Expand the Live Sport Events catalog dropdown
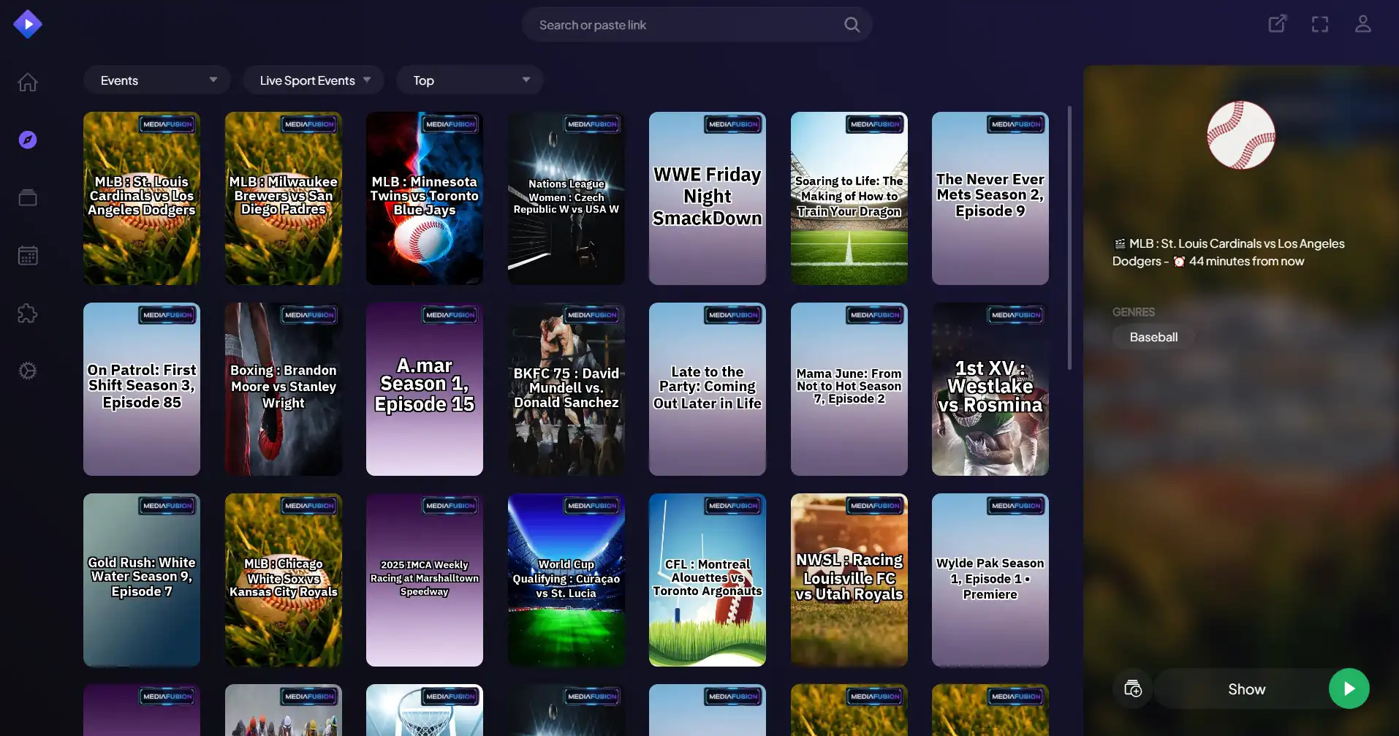1399x736 pixels. (x=314, y=80)
